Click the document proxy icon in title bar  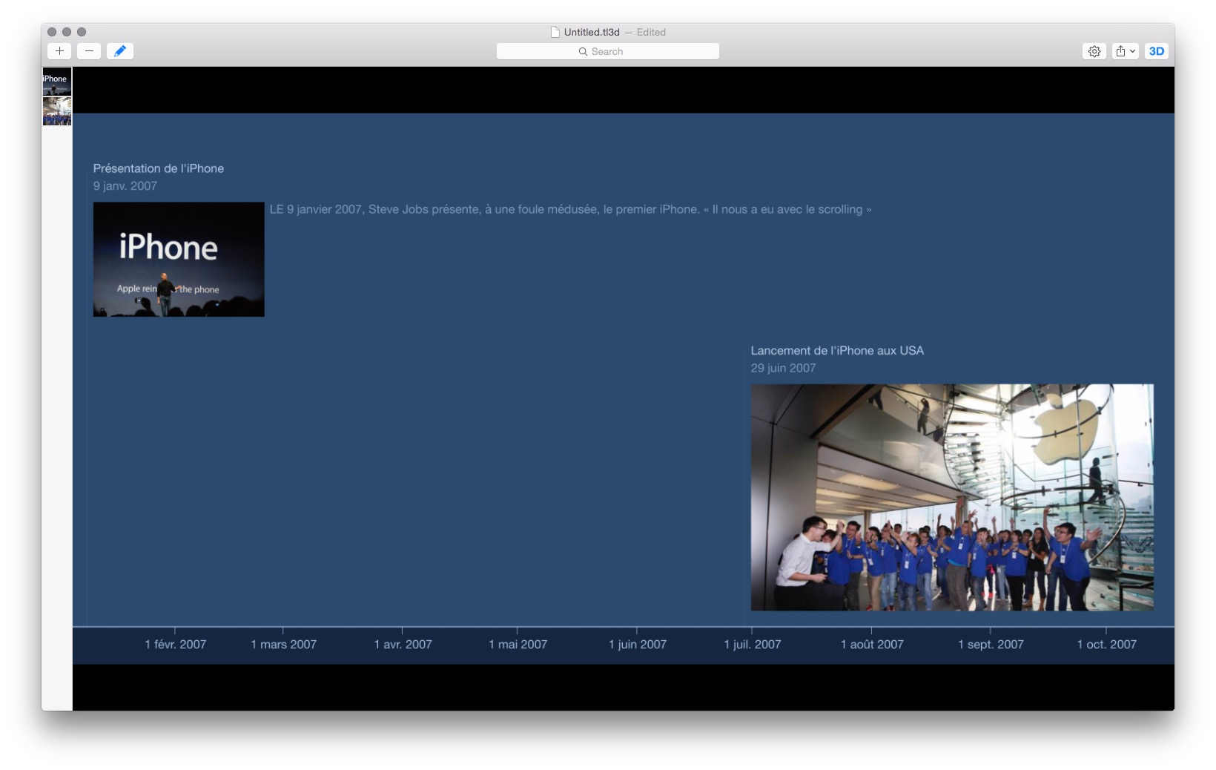(x=555, y=32)
